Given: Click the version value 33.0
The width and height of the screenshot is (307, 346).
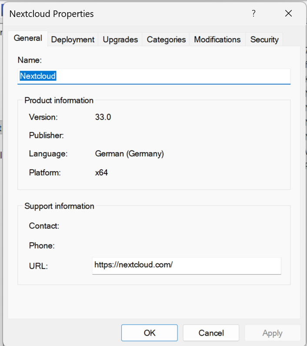Looking at the screenshot, I should pos(103,117).
